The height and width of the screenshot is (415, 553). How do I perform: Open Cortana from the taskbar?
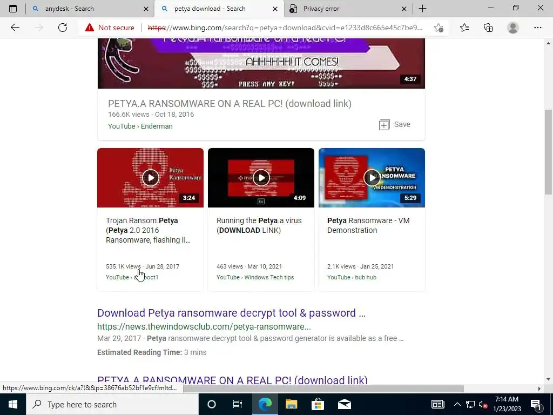point(212,404)
